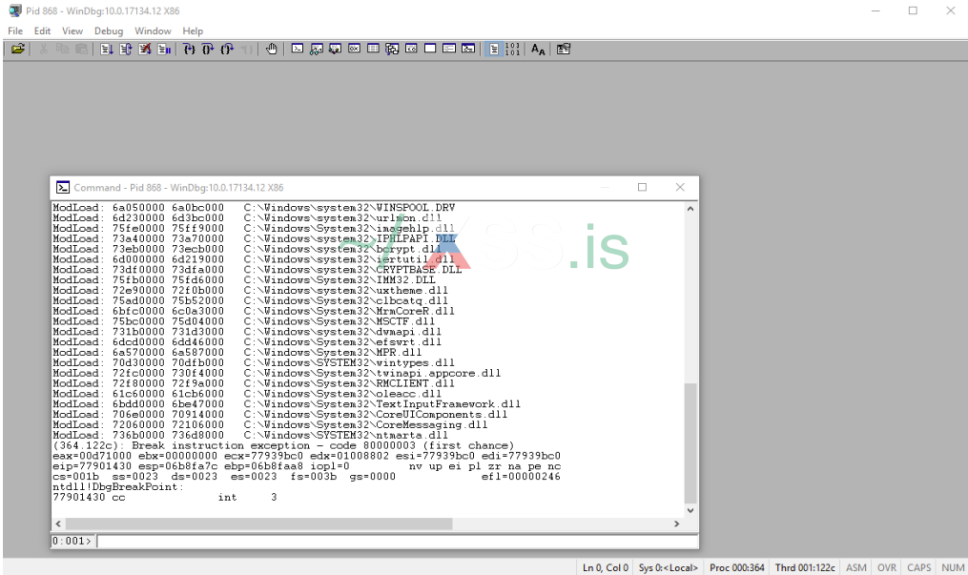Open the File menu
This screenshot has height=575, width=968.
click(x=15, y=31)
